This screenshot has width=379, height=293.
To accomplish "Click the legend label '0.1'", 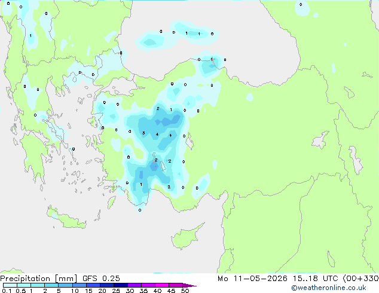I will point(7,291).
